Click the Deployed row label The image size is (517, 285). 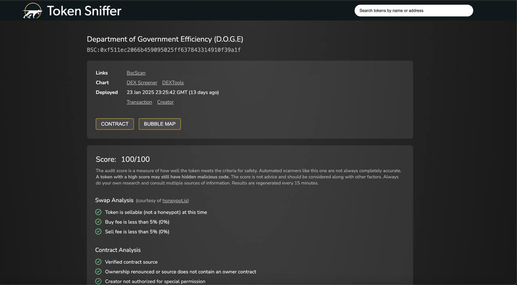click(107, 92)
